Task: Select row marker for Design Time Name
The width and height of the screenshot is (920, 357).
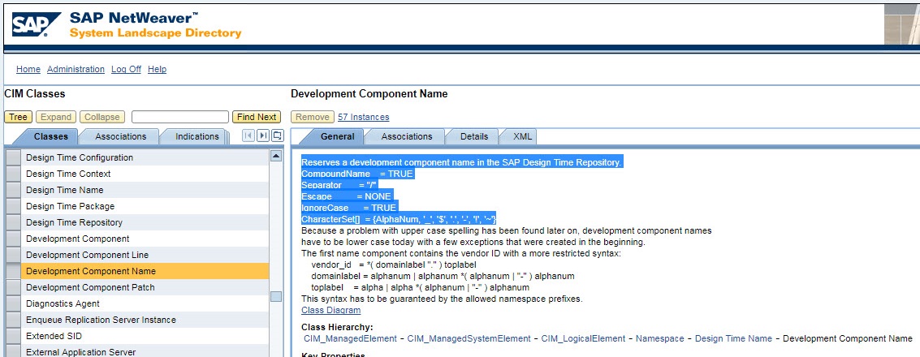Action: click(x=13, y=190)
